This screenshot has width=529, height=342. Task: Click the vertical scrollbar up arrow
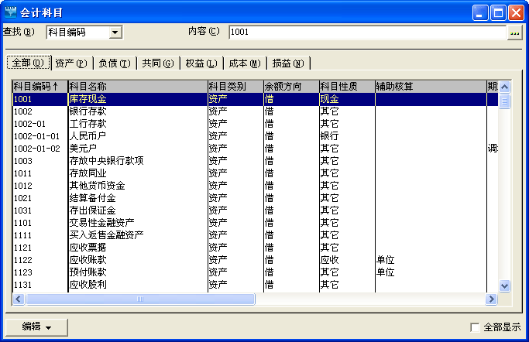point(504,87)
